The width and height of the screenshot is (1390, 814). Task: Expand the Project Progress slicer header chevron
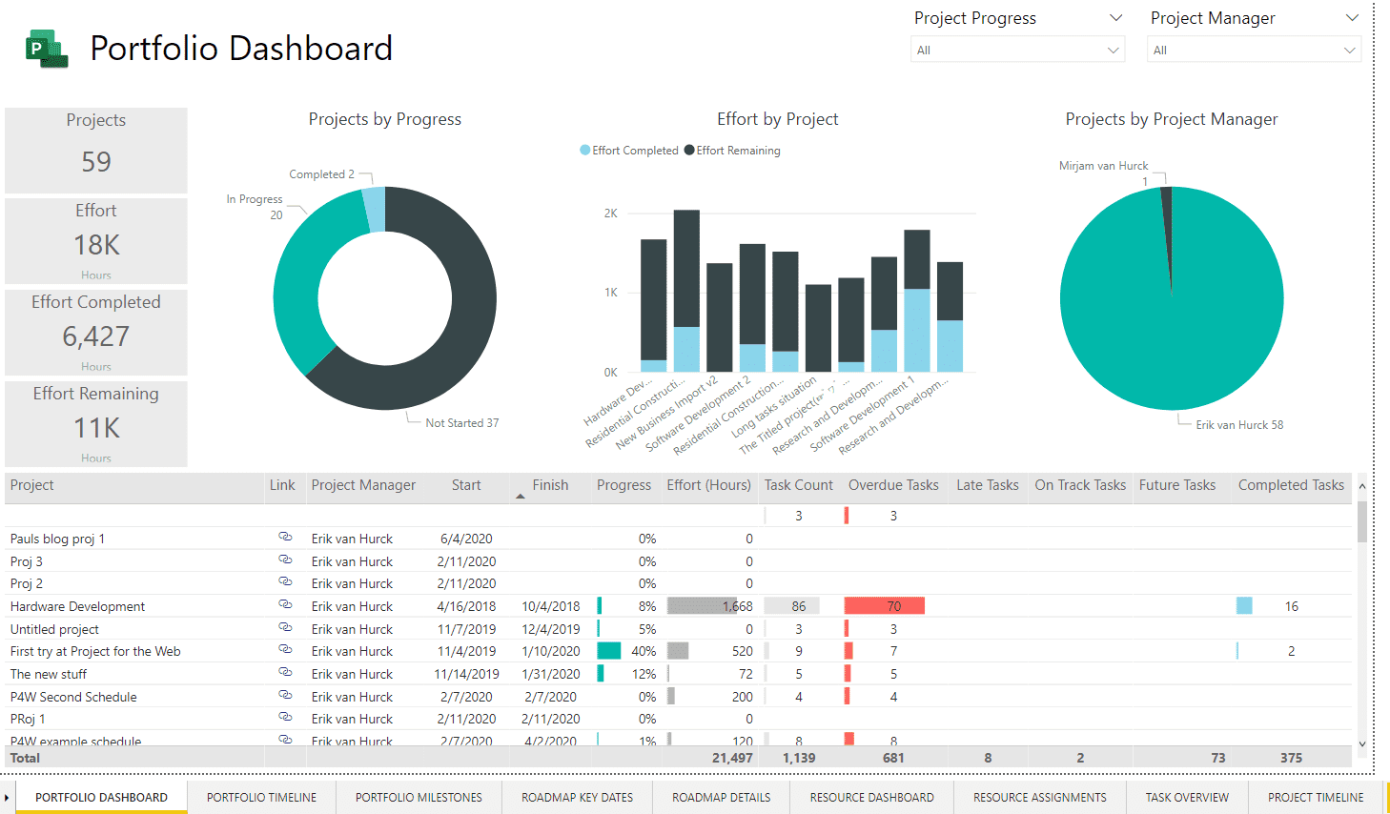(x=1115, y=18)
